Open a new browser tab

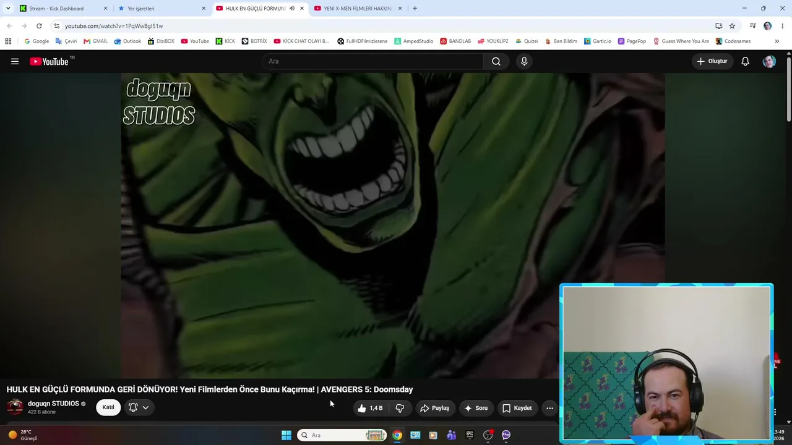point(415,9)
